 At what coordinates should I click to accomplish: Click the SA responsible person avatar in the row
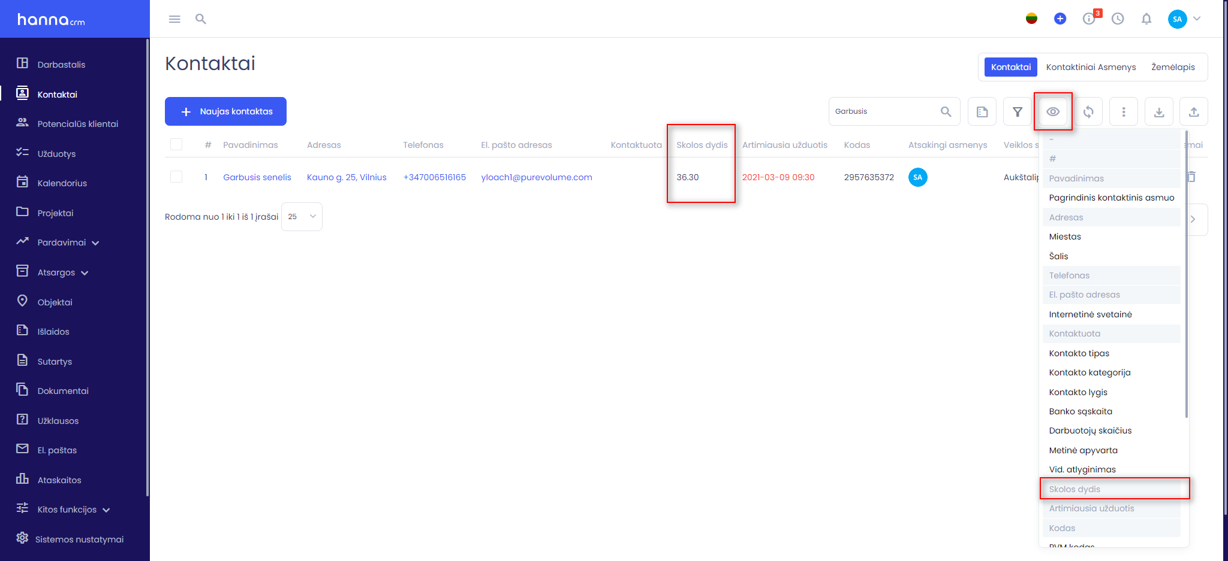[x=917, y=177]
